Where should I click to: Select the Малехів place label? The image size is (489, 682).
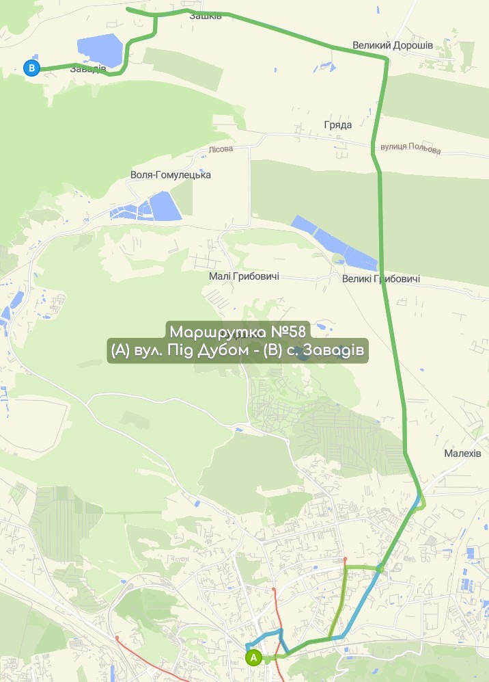pyautogui.click(x=462, y=454)
